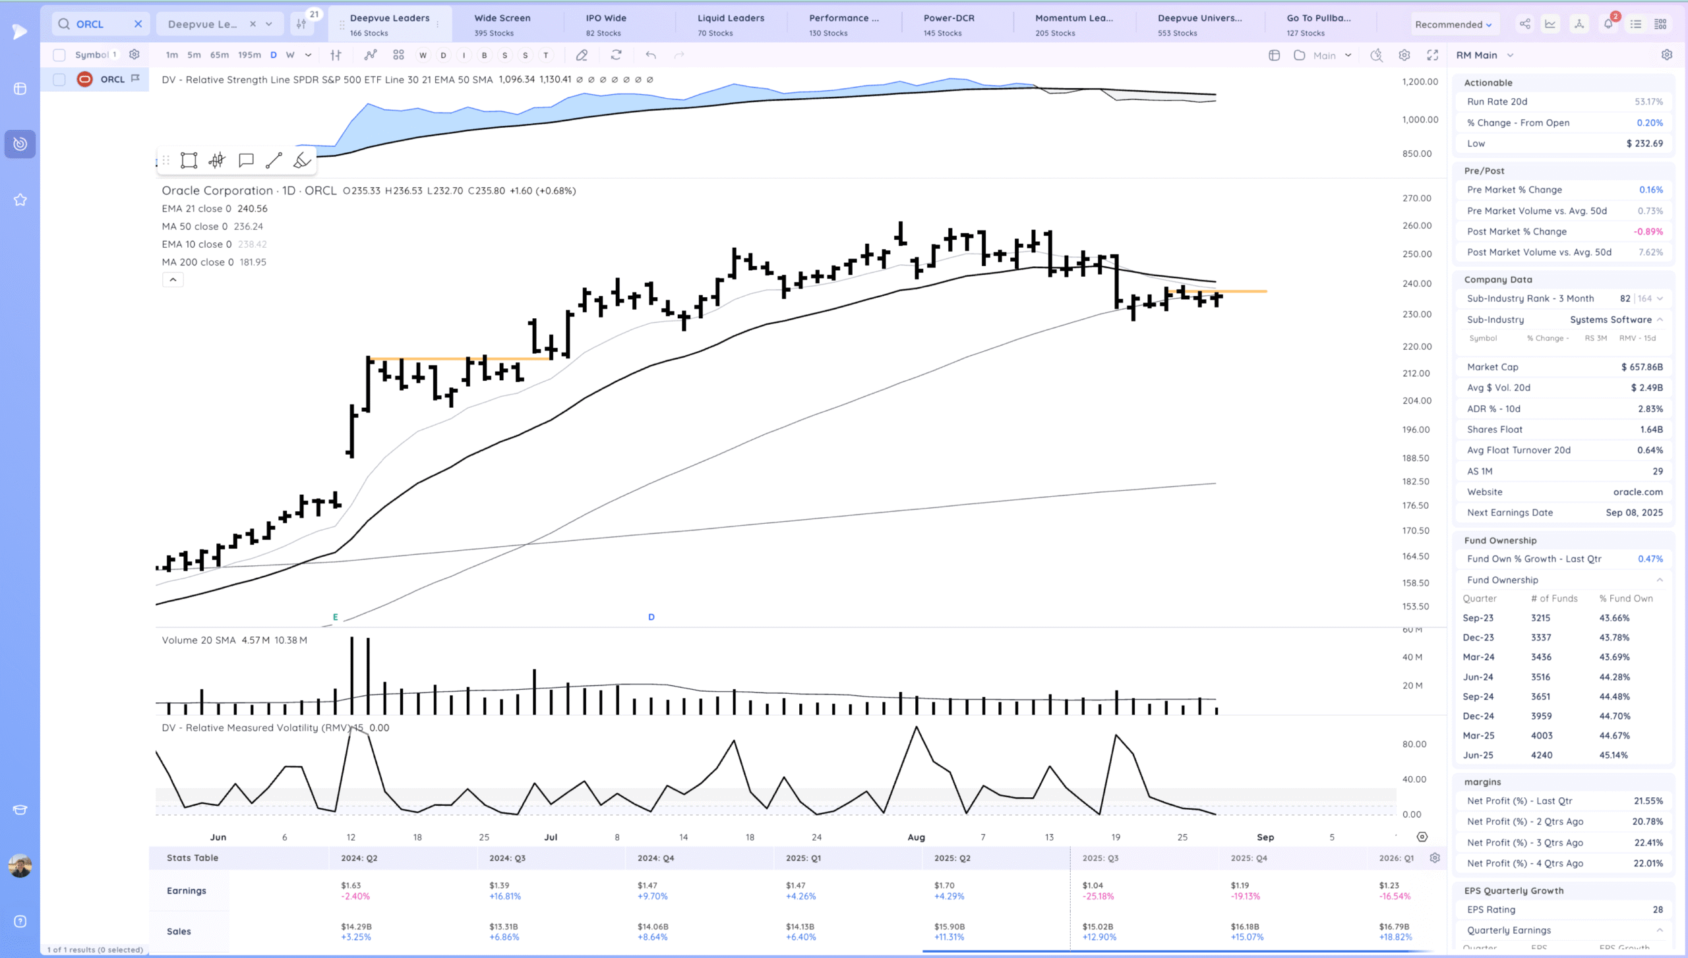1688x958 pixels.
Task: Click the eraser icon in chart toolbar
Action: pyautogui.click(x=582, y=55)
